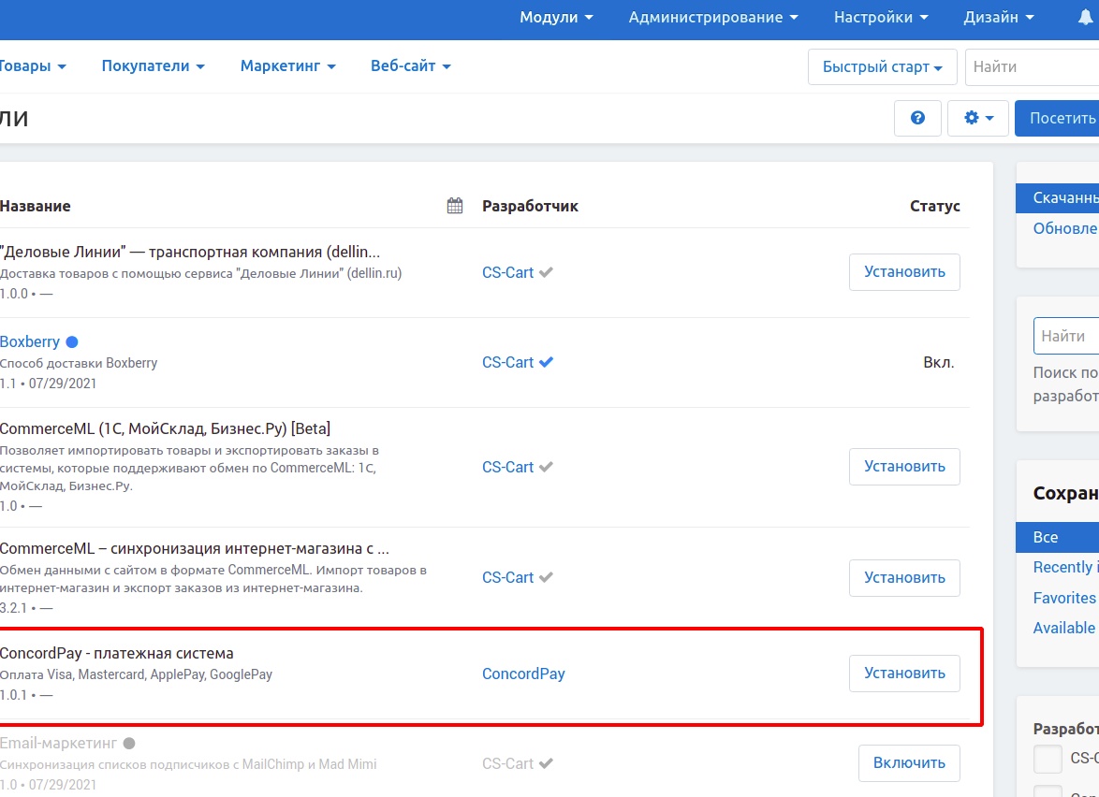This screenshot has width=1099, height=797.
Task: Click Включить for Email-маркетинг
Action: (x=909, y=762)
